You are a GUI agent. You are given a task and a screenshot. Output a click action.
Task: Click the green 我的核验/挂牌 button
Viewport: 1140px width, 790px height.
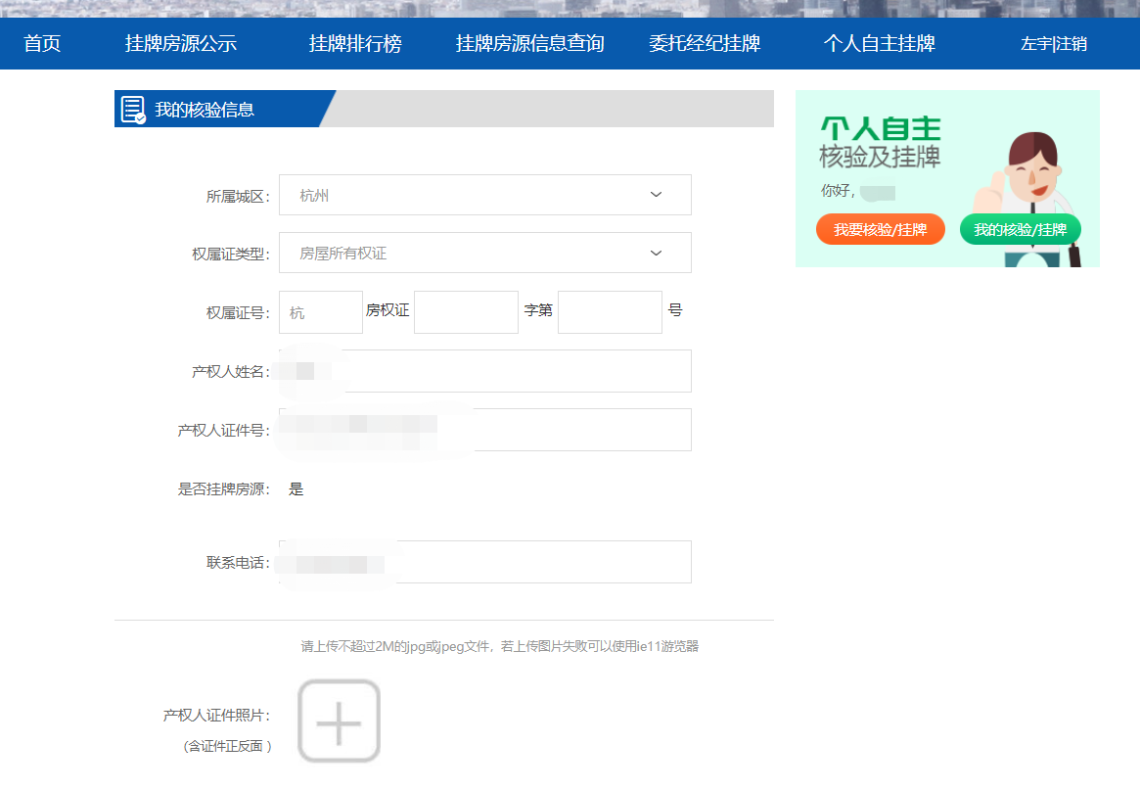[x=1020, y=229]
